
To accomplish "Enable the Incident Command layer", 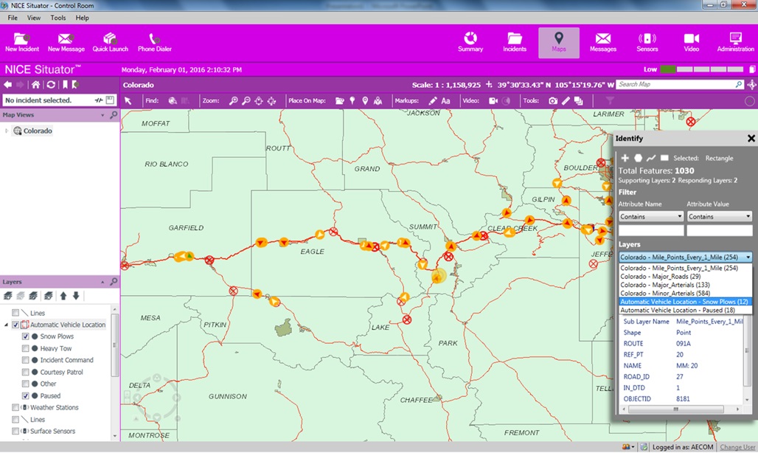I will click(x=26, y=360).
